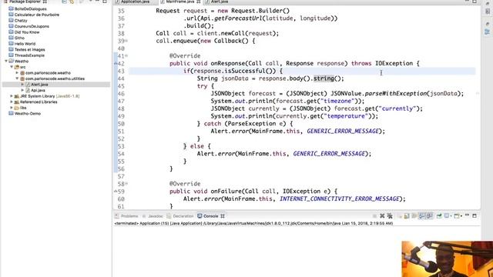Click the Referenced Libraries jar icon
The image size is (493, 277).
pos(17,102)
